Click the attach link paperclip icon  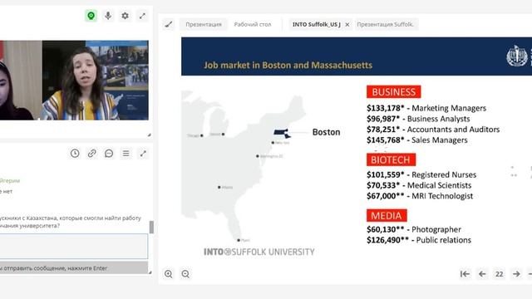[92, 153]
